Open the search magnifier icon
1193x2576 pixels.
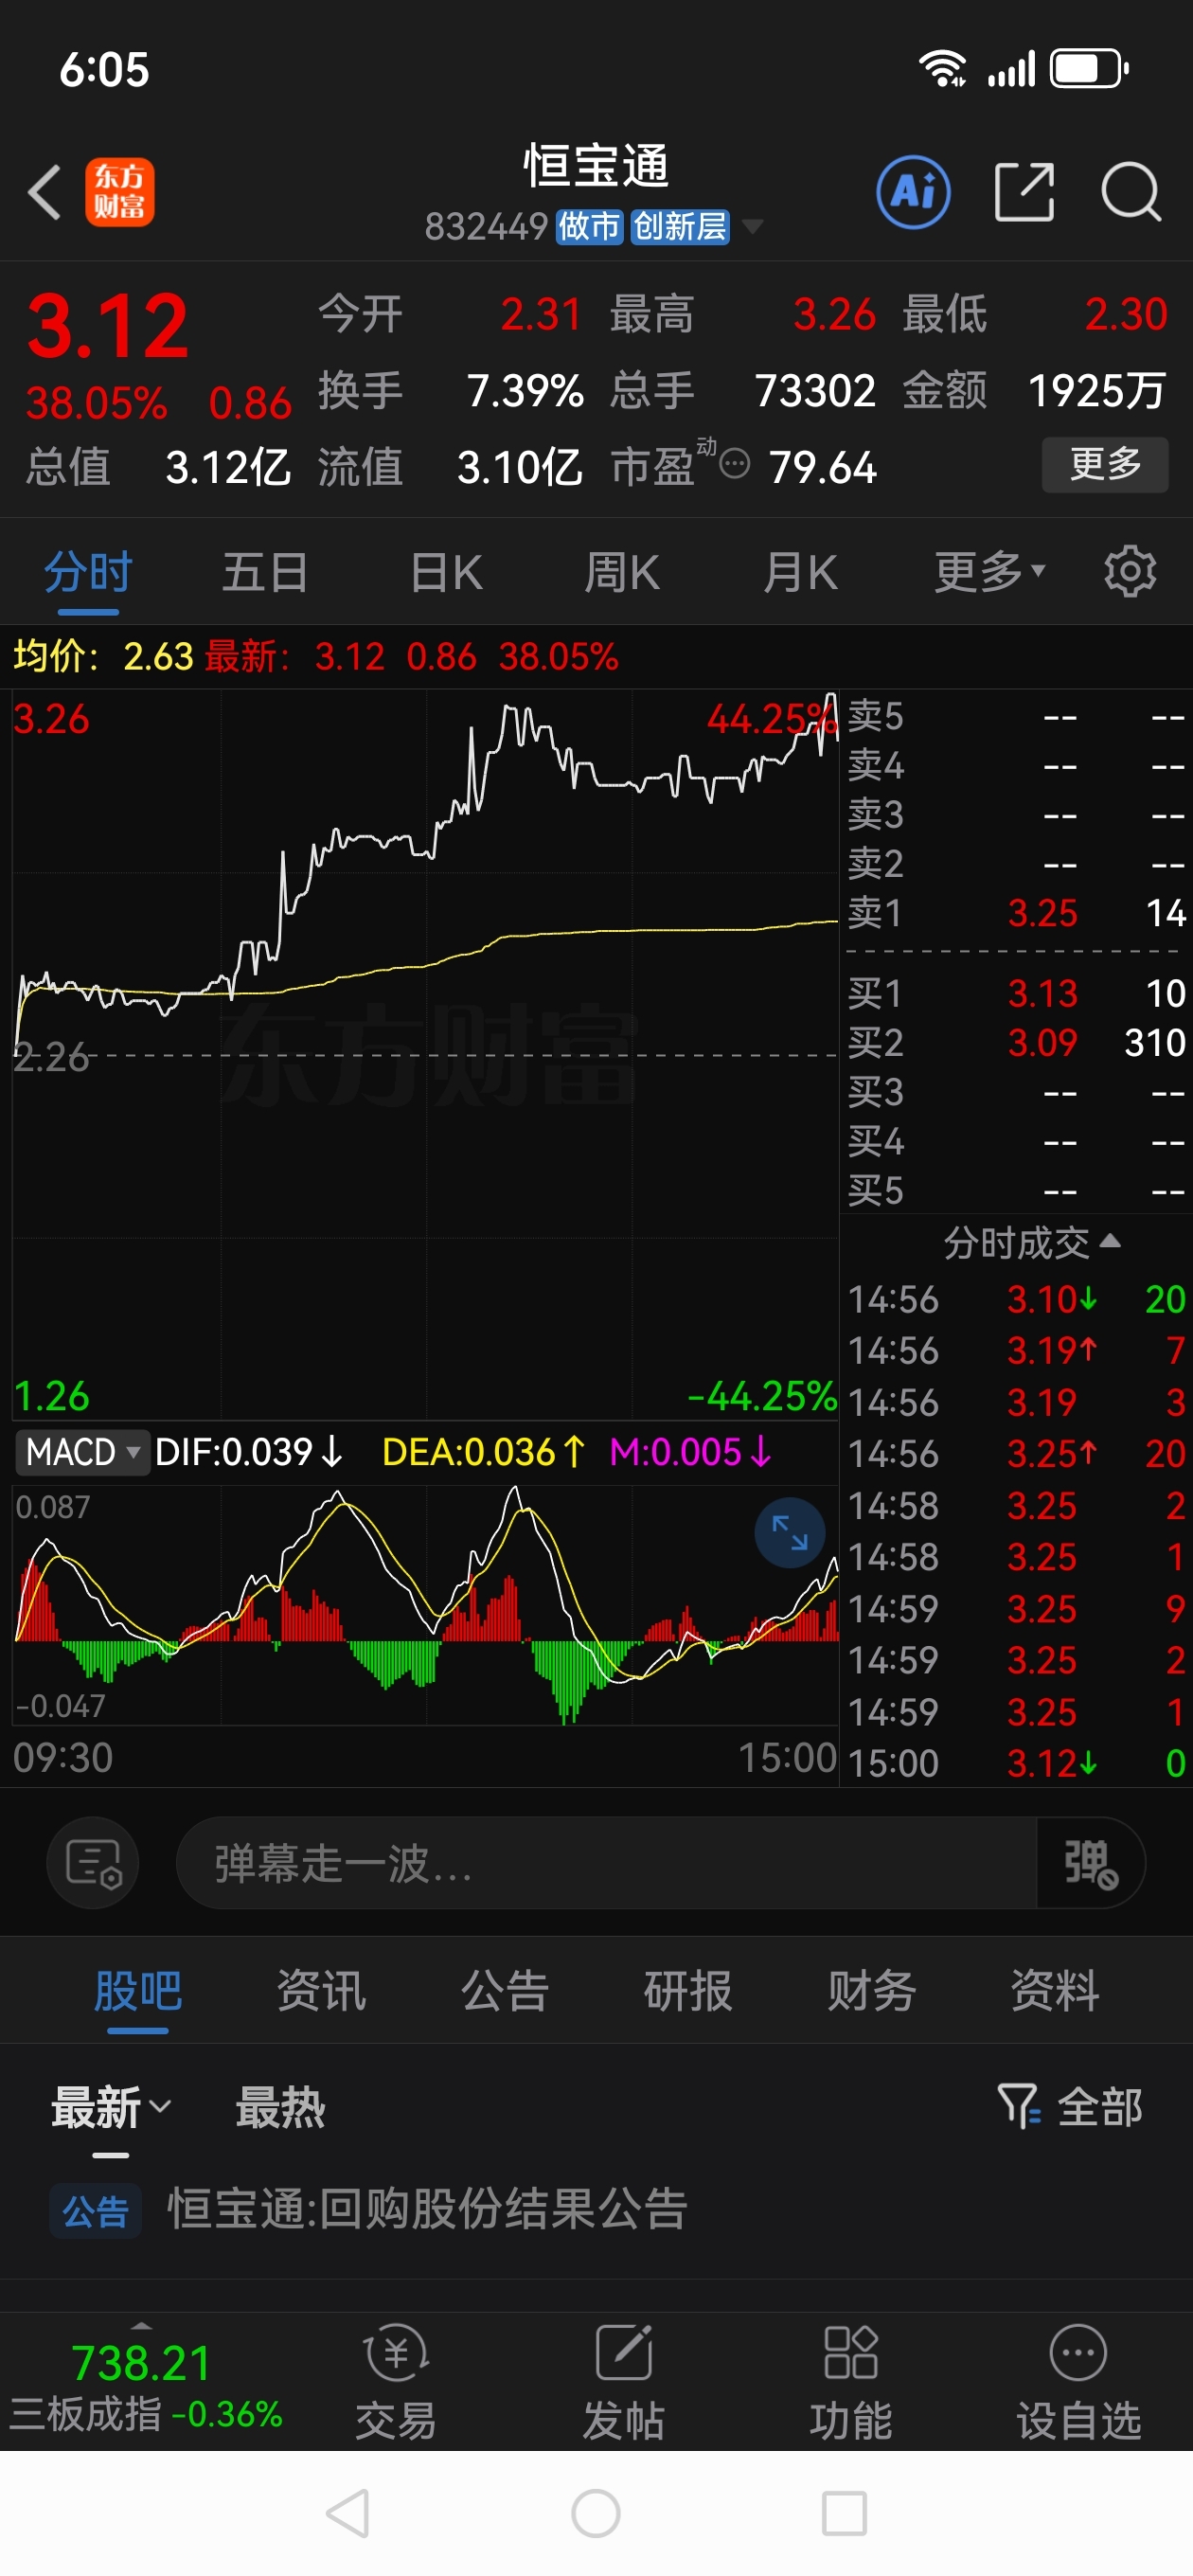pos(1131,192)
